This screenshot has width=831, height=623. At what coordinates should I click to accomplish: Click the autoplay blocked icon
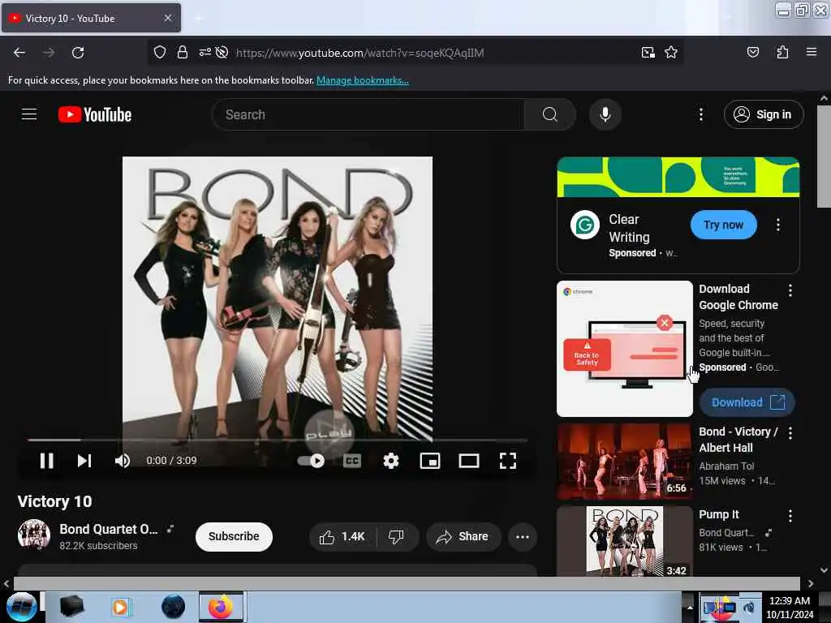pos(222,53)
